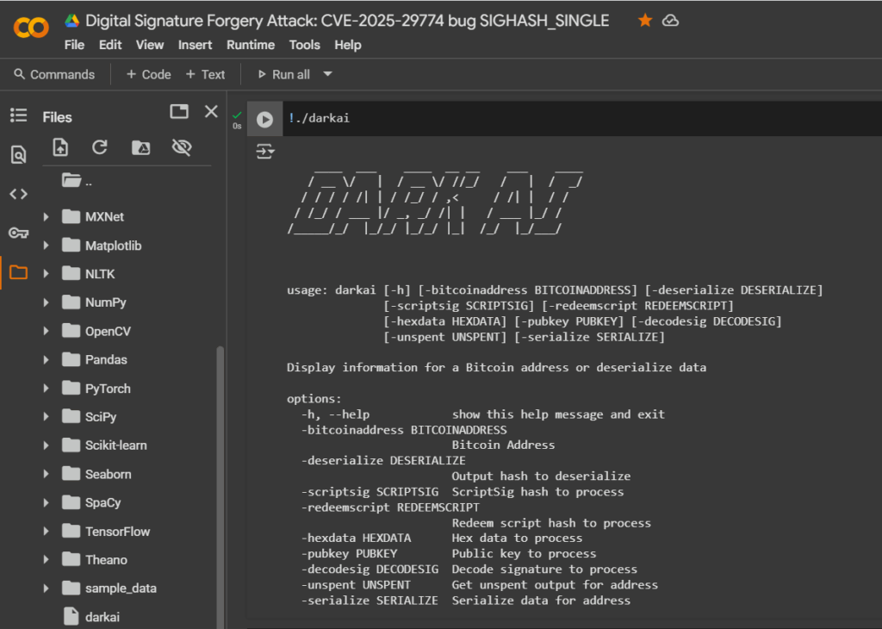Add a new Text cell
882x629 pixels.
click(x=205, y=74)
